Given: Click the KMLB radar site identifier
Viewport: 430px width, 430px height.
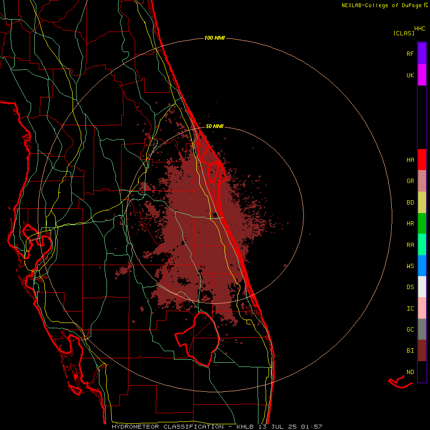Looking at the screenshot, I should click(x=244, y=427).
